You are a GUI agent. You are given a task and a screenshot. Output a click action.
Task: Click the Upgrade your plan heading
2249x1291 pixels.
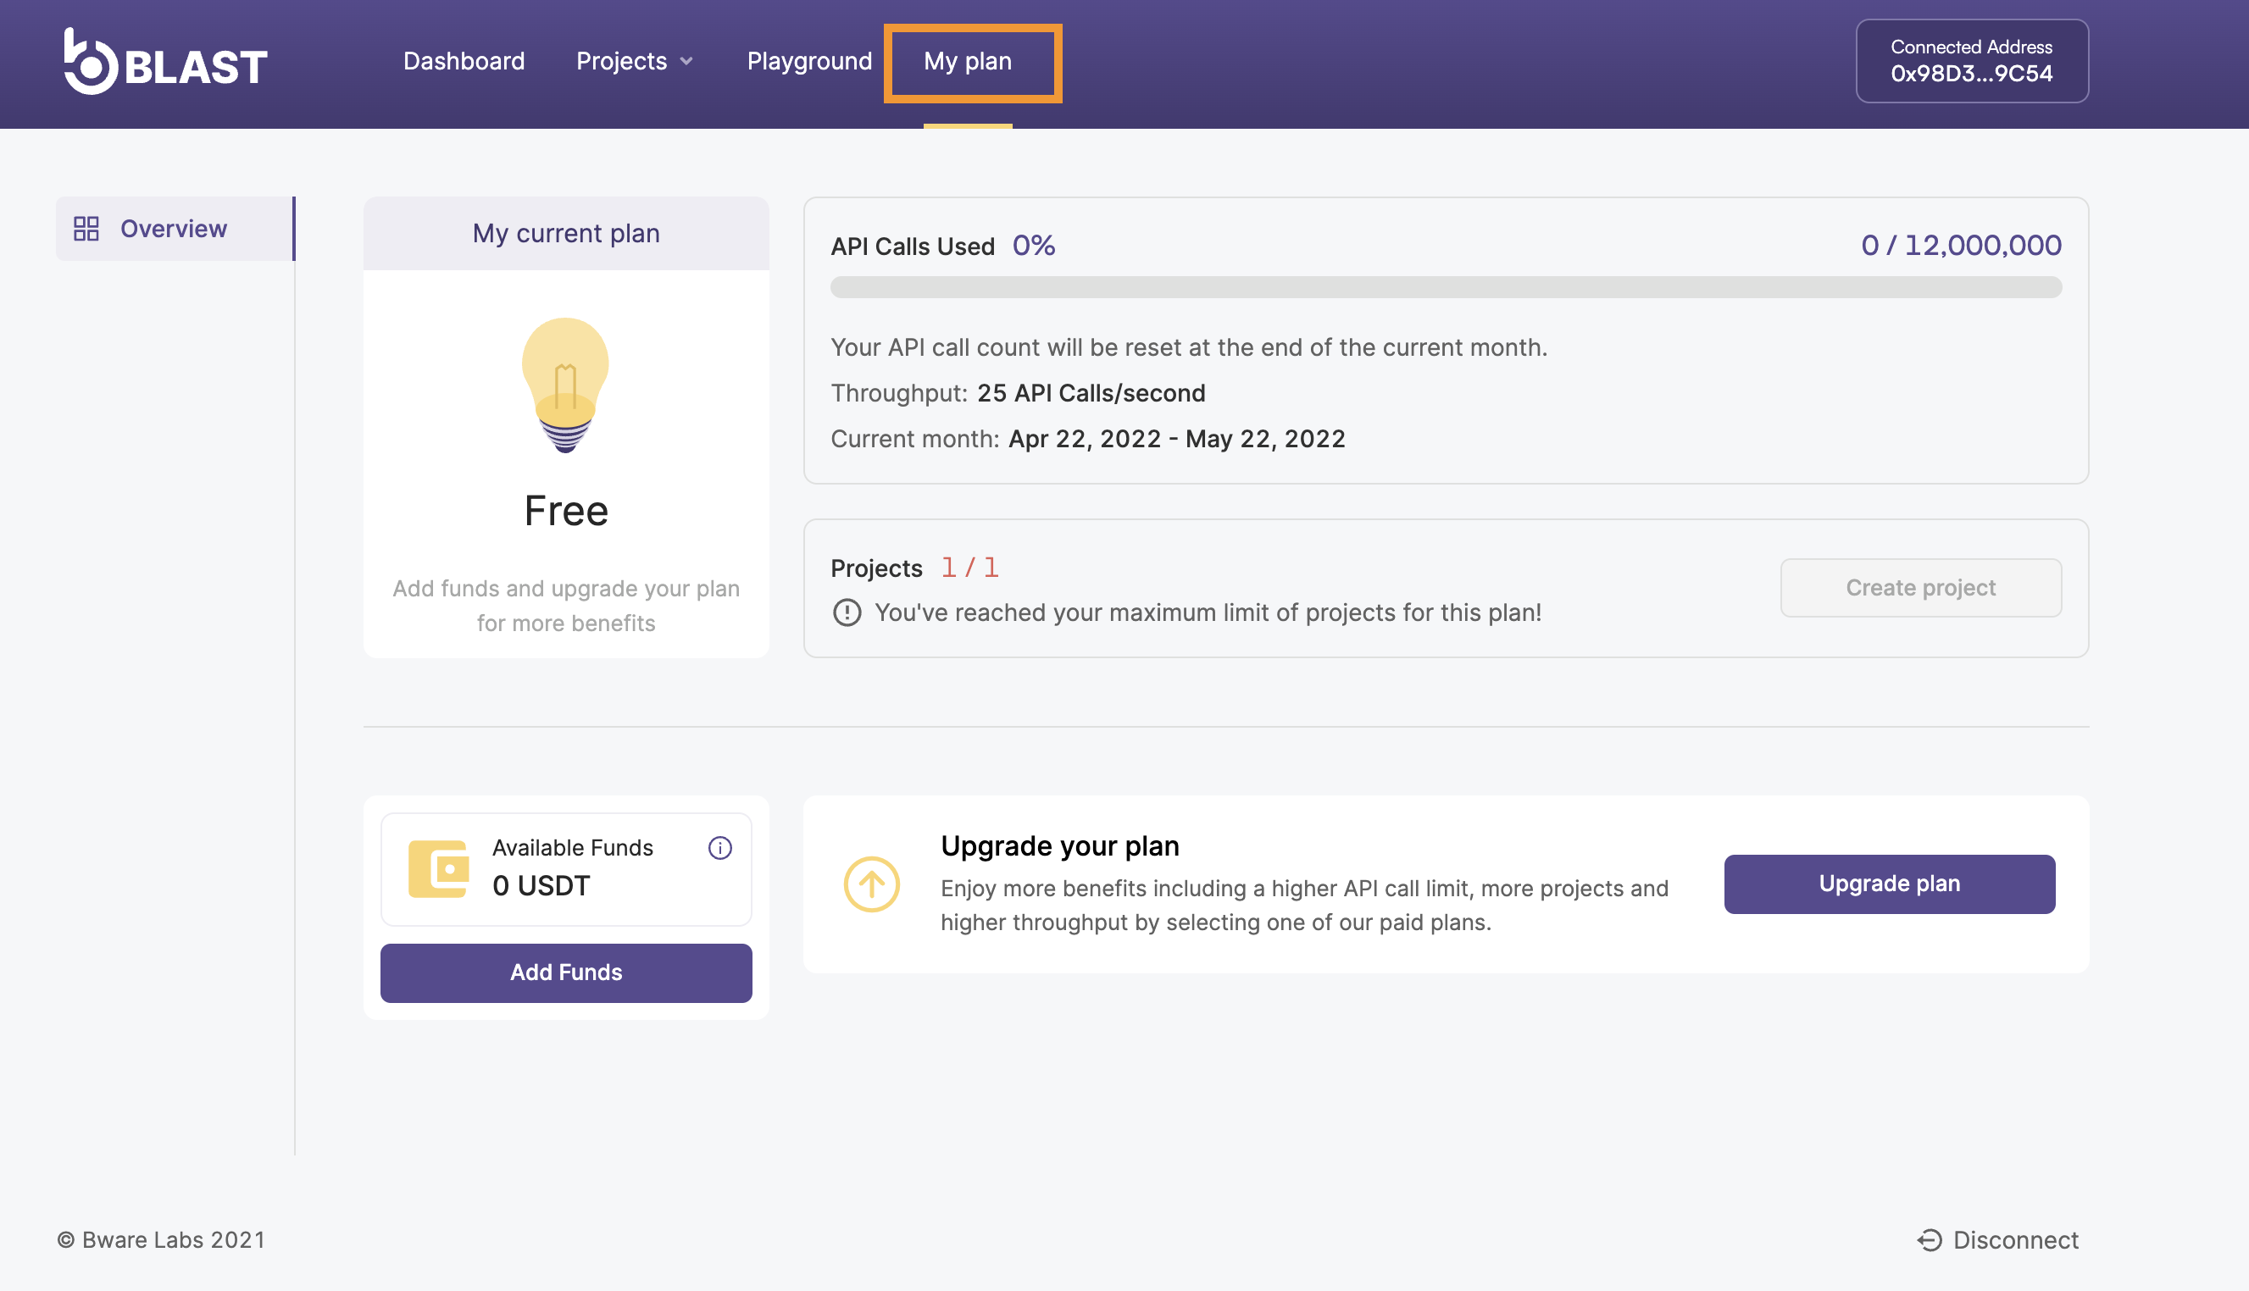point(1060,846)
